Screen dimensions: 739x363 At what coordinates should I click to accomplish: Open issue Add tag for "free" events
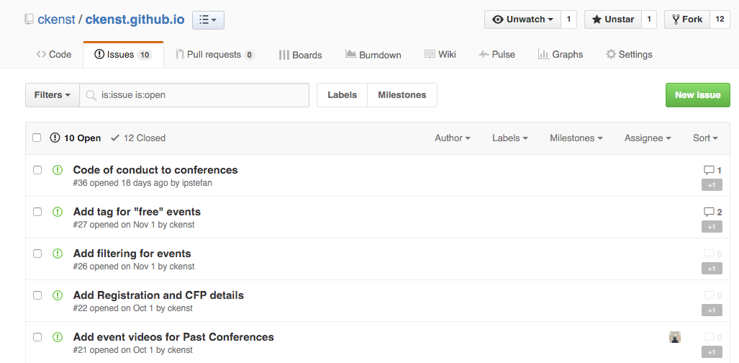[137, 212]
